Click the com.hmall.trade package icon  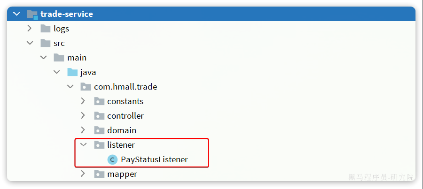point(86,87)
